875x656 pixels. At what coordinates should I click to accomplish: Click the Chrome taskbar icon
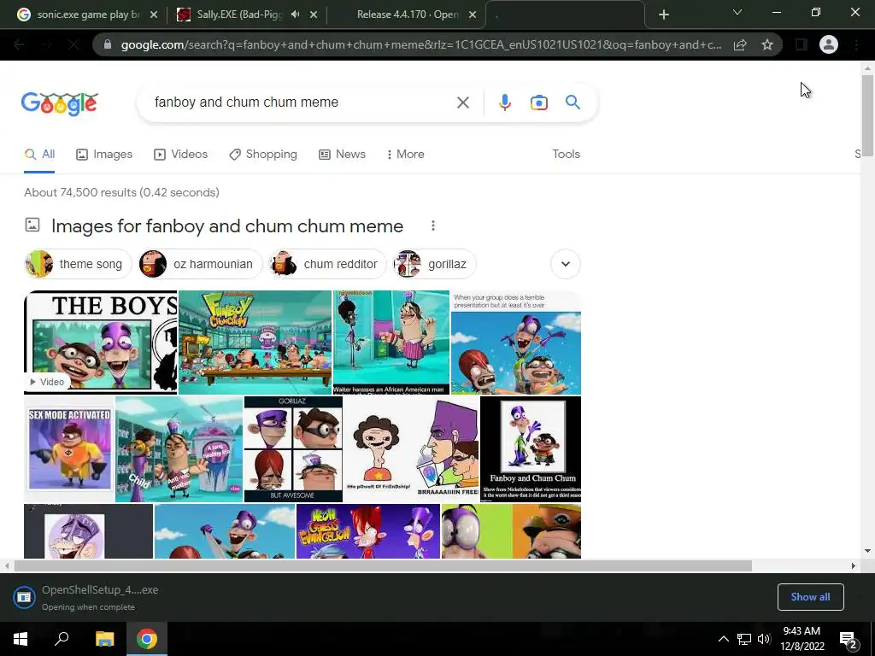pyautogui.click(x=147, y=639)
